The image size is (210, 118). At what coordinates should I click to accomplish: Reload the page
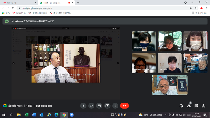pos(13,8)
